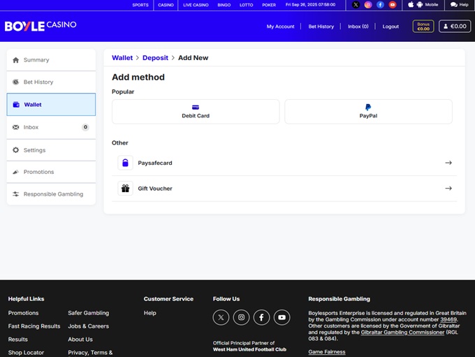Image resolution: width=475 pixels, height=357 pixels.
Task: Expand Paysafecard option arrow
Action: (x=448, y=163)
